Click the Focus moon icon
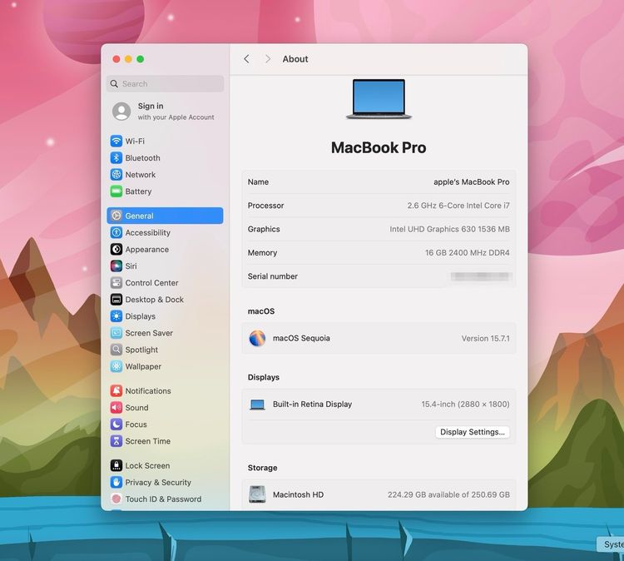 (x=116, y=424)
